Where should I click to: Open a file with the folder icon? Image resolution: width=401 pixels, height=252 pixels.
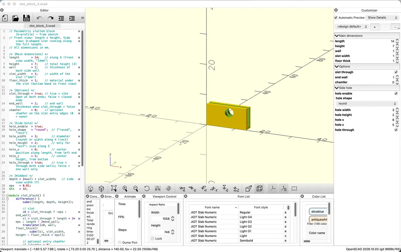coord(15,18)
